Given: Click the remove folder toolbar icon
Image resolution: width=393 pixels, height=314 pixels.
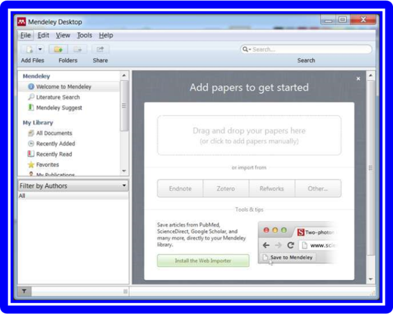Looking at the screenshot, I should click(77, 49).
